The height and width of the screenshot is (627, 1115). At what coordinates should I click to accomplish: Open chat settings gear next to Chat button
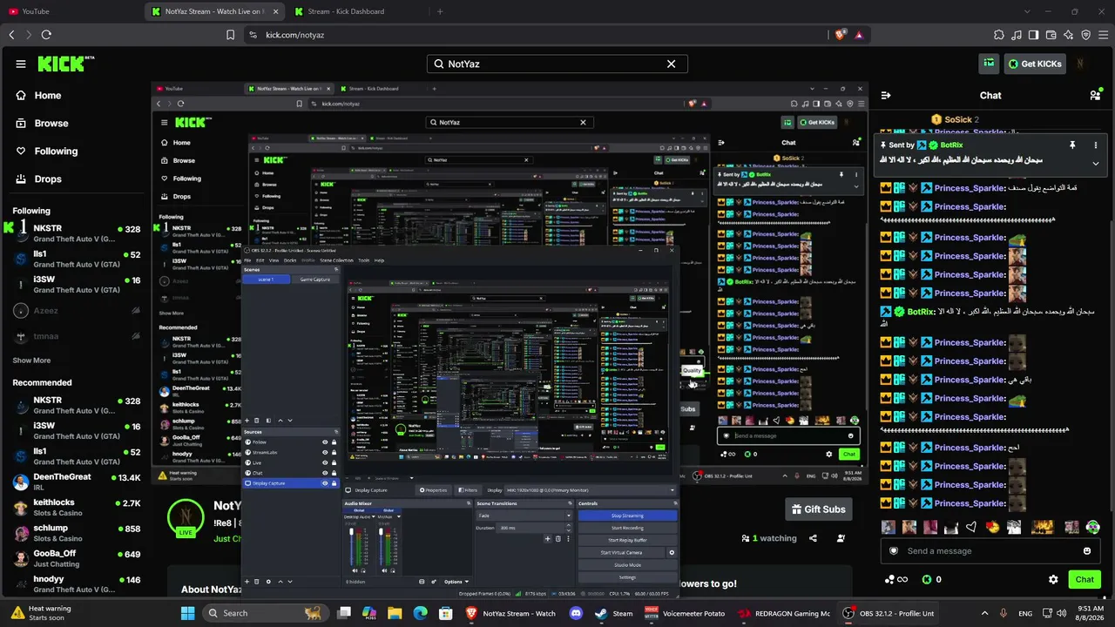(1053, 579)
